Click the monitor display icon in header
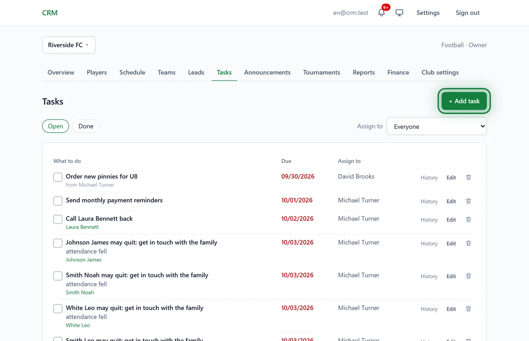The height and width of the screenshot is (341, 529). [399, 12]
